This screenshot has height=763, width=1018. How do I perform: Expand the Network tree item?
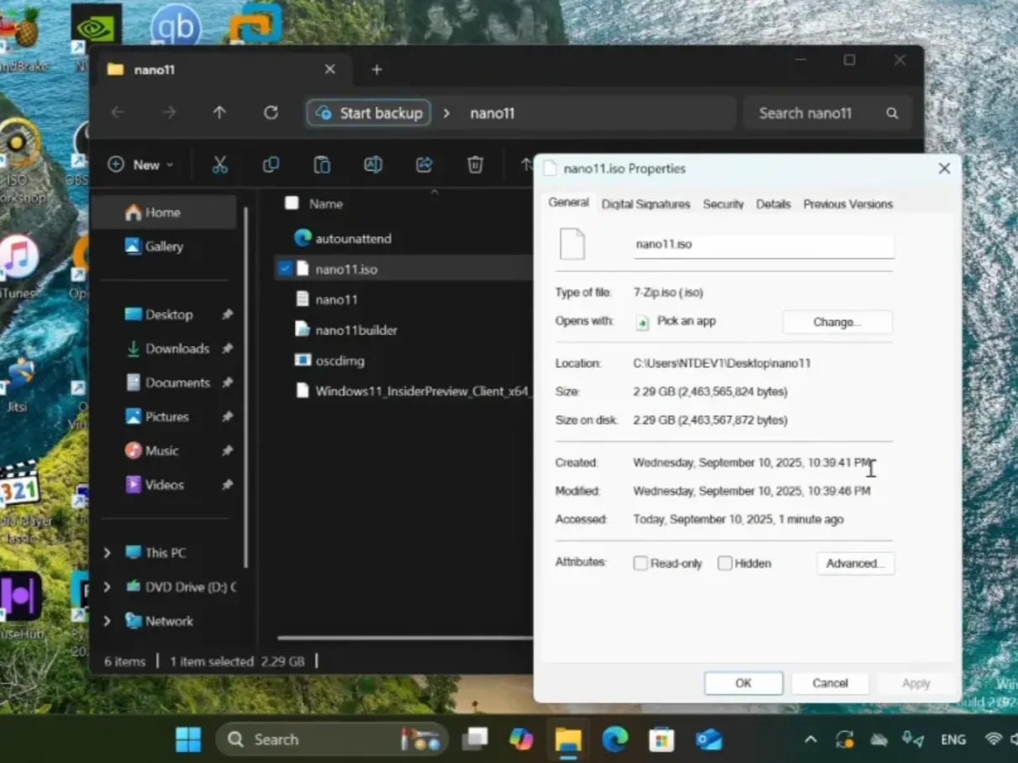[106, 620]
